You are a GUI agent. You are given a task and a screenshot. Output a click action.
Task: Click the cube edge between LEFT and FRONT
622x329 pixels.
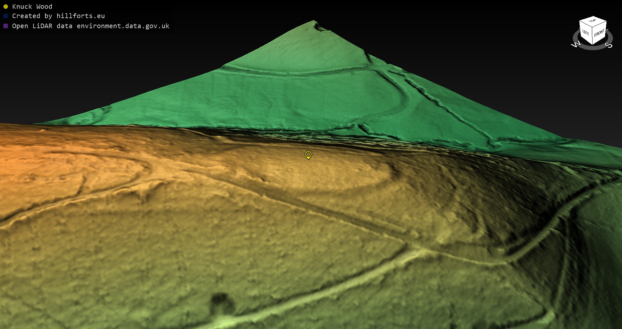coord(593,36)
